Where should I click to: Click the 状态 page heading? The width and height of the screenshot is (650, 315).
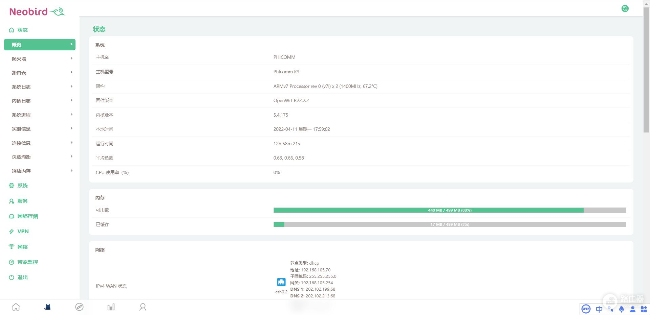(99, 29)
